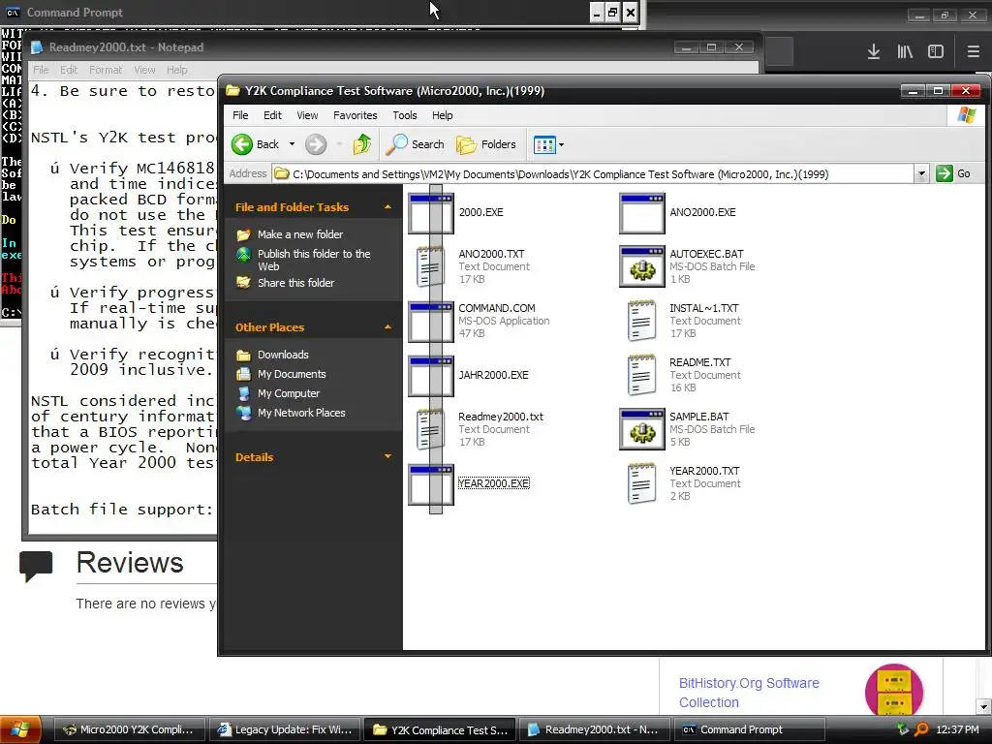Open the Help menu in Notepad
The image size is (992, 744).
pos(177,70)
